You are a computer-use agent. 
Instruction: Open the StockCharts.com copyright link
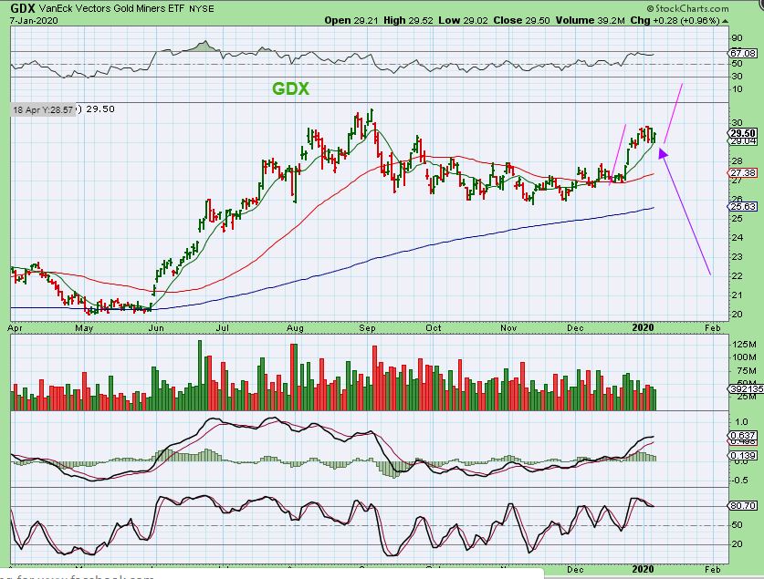688,8
